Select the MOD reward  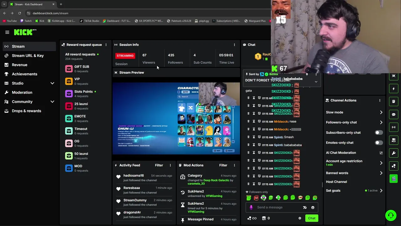click(x=85, y=168)
